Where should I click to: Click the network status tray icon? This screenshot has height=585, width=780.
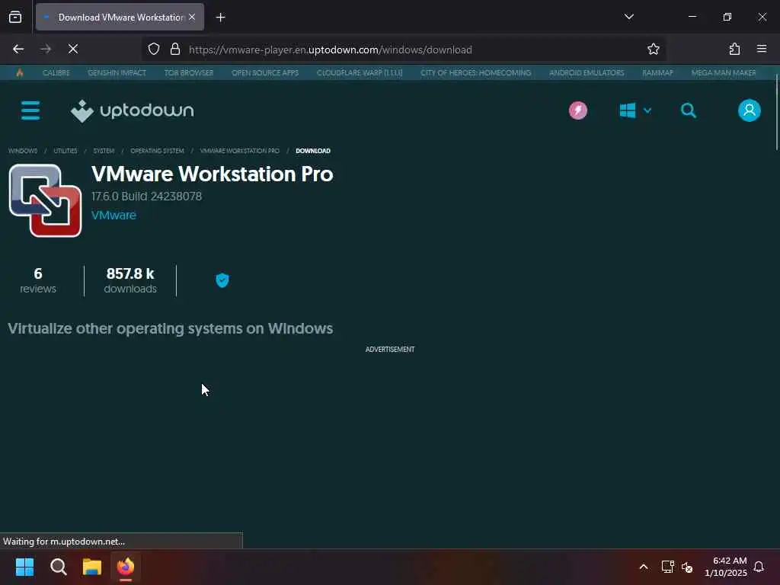click(x=667, y=567)
